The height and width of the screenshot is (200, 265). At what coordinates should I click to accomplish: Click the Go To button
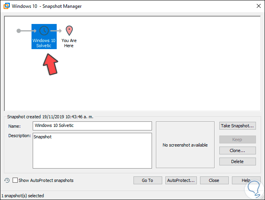148,180
